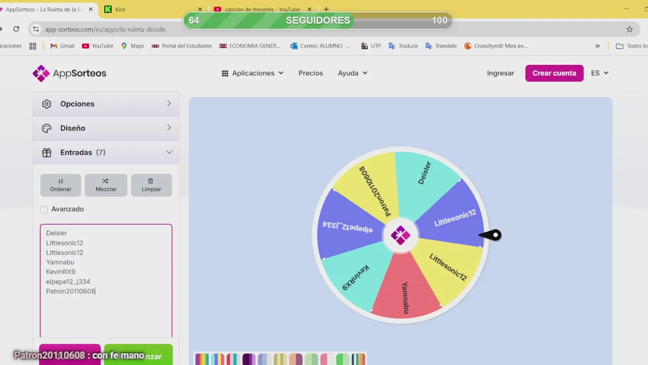Open the ECONOMIA GENER... bookmark
648x365 pixels.
250,46
